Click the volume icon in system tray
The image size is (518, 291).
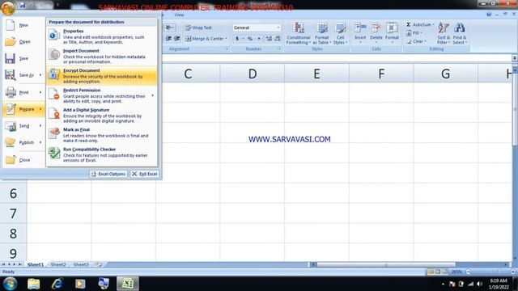(480, 284)
